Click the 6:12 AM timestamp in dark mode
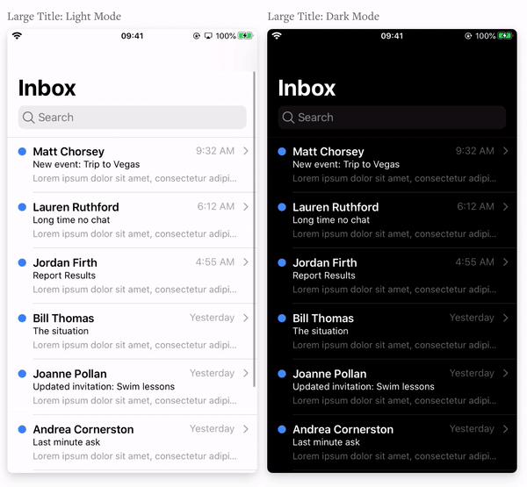Screen dimensions: 527x487 (x=475, y=206)
